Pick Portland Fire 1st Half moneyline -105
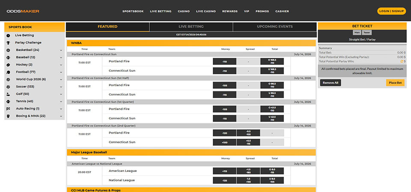 coord(225,85)
